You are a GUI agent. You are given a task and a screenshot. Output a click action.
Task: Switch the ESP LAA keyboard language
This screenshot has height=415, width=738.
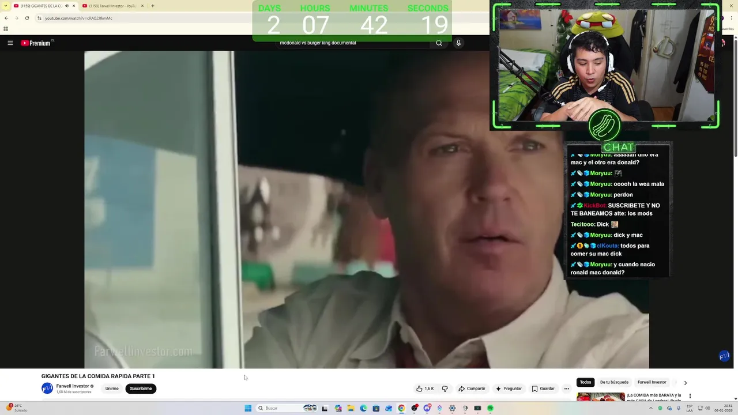coord(689,408)
